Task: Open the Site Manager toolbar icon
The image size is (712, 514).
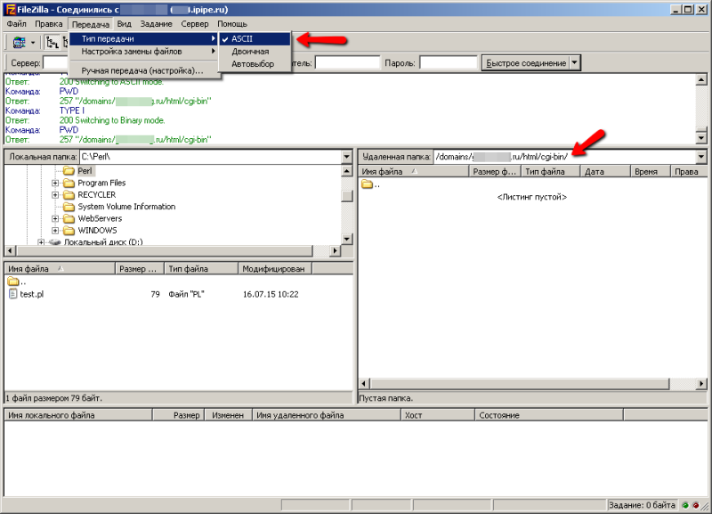Action: (19, 42)
